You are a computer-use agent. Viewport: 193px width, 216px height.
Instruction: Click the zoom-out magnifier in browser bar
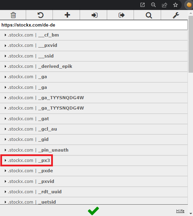(153, 5)
